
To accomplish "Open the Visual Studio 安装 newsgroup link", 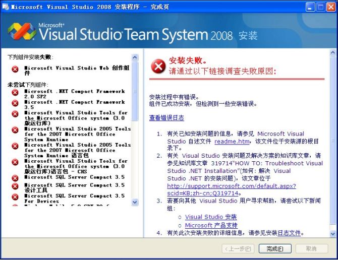I will coord(211,217).
